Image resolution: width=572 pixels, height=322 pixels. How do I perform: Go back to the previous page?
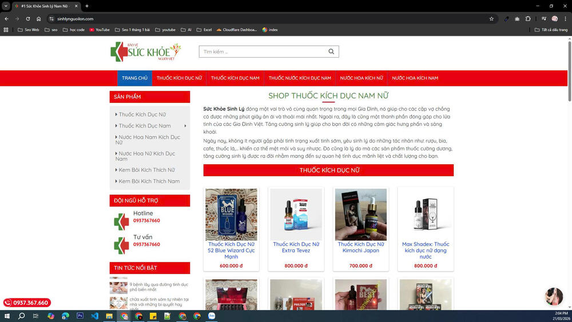6,19
